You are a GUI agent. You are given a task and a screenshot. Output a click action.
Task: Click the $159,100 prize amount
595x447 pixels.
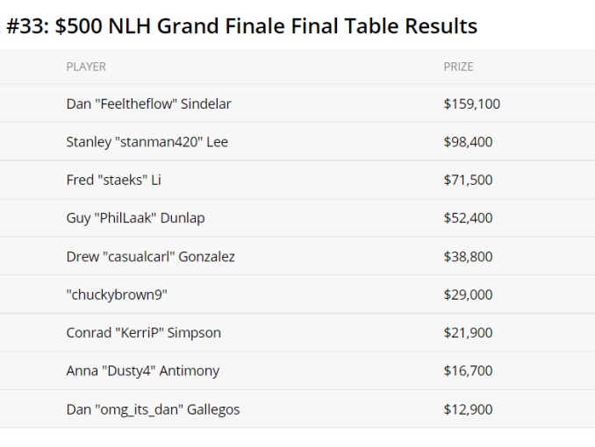pos(471,104)
